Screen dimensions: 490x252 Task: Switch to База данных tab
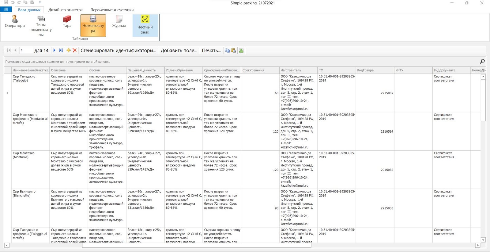point(29,10)
